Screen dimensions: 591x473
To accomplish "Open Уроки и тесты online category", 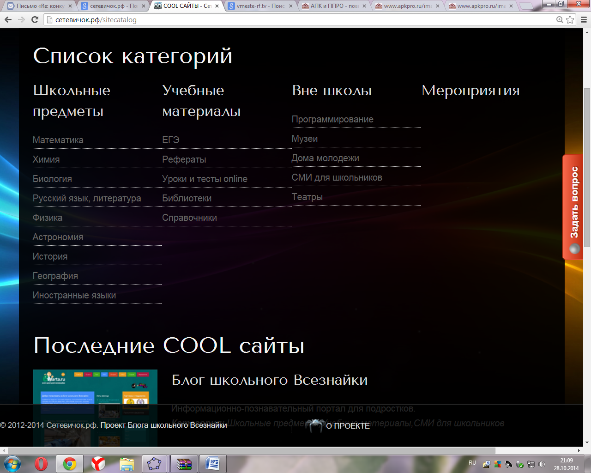I will [x=205, y=179].
